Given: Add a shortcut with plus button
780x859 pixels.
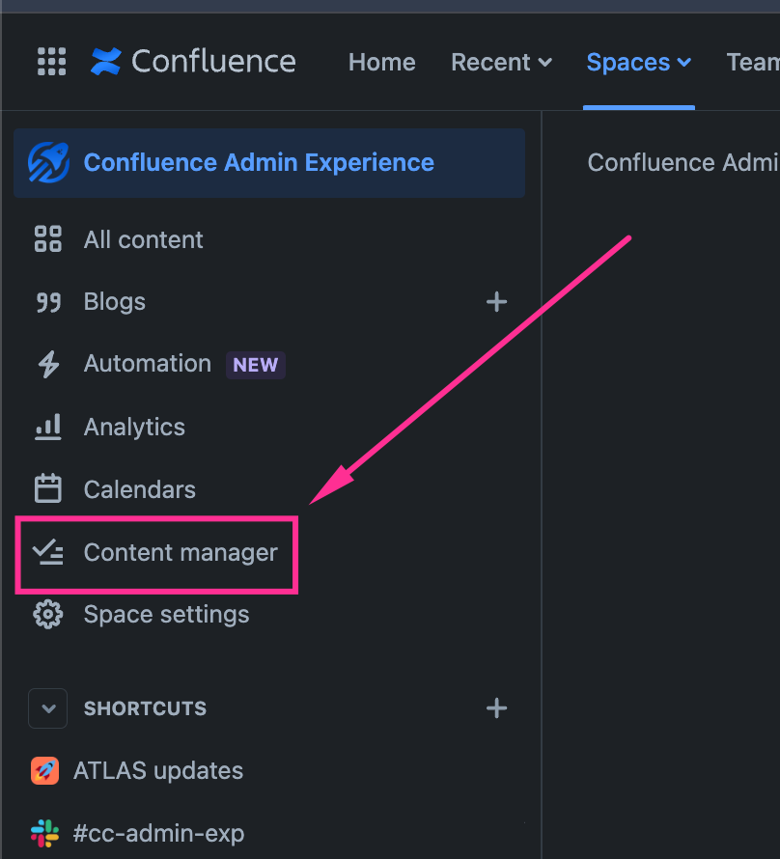Looking at the screenshot, I should coord(496,708).
